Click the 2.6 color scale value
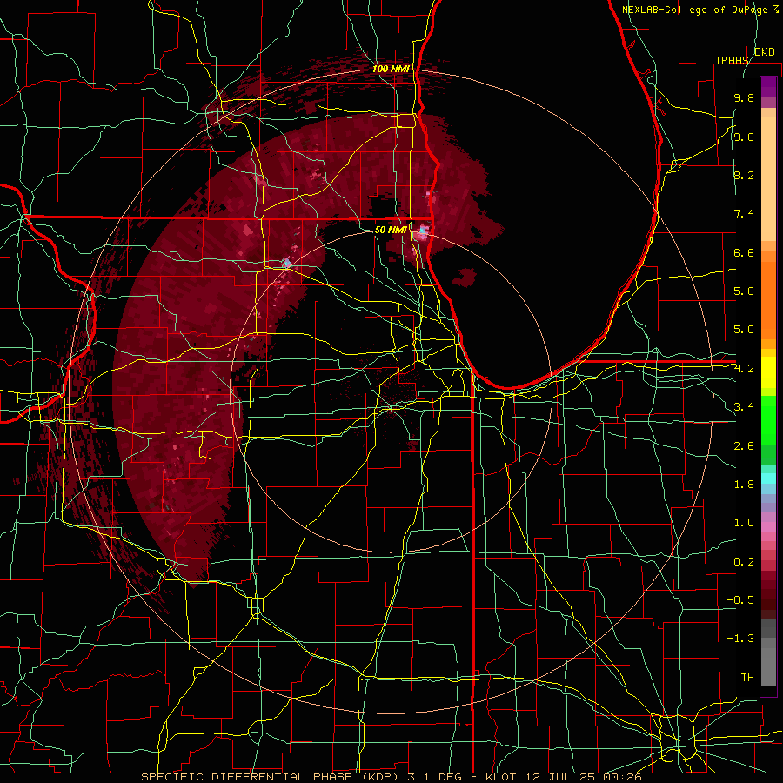This screenshot has width=783, height=783. (744, 446)
